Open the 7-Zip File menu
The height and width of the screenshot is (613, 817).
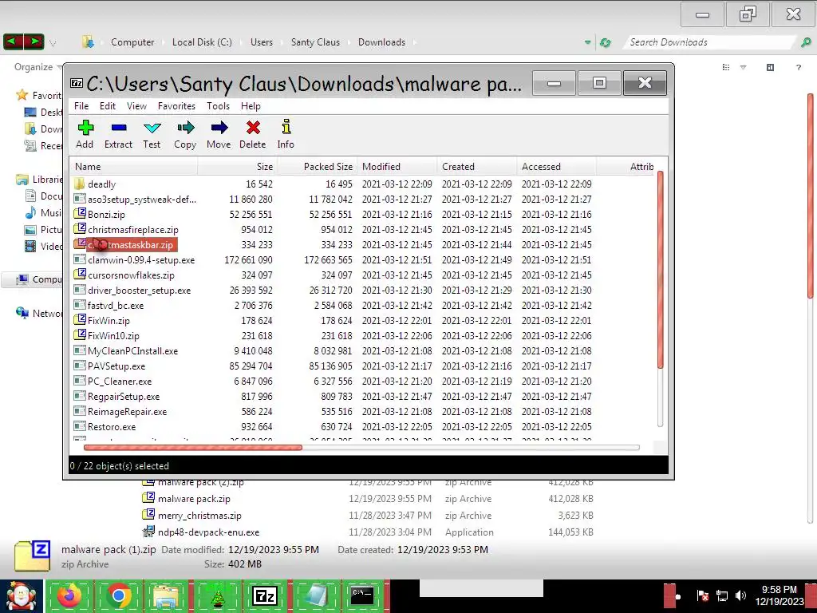pos(81,106)
